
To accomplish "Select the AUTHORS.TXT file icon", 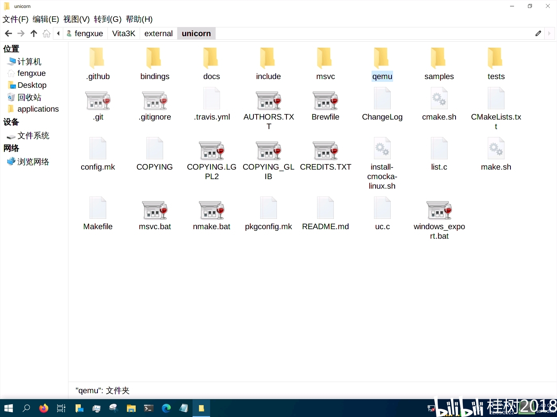I will pyautogui.click(x=269, y=100).
